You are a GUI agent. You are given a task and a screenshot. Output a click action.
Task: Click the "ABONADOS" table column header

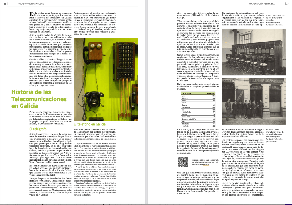210,93
